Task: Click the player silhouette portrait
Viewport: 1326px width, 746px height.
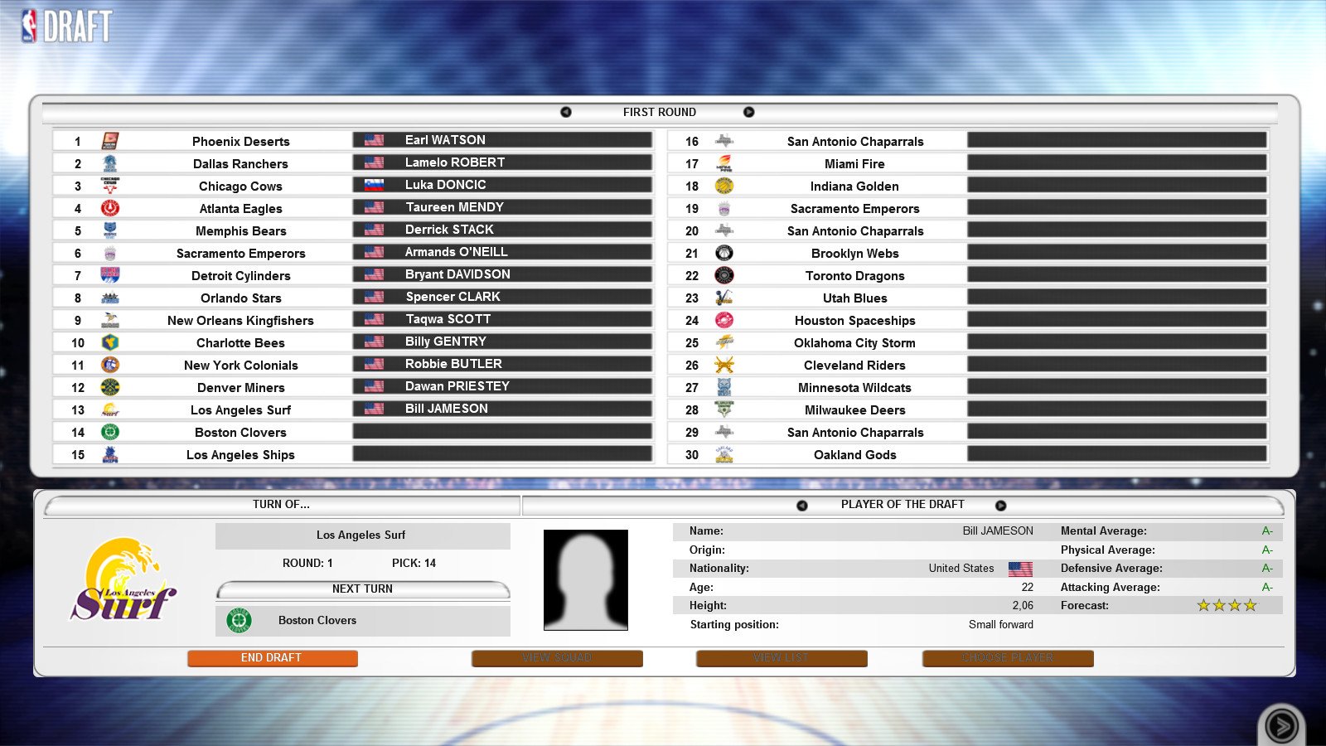Action: [x=585, y=580]
